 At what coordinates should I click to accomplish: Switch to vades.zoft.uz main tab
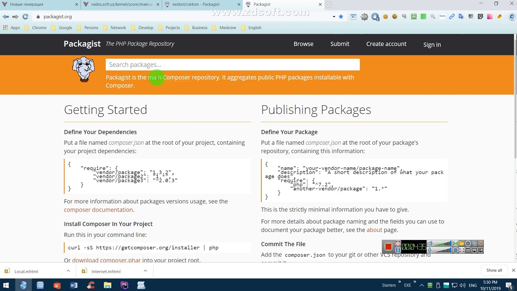tap(121, 4)
